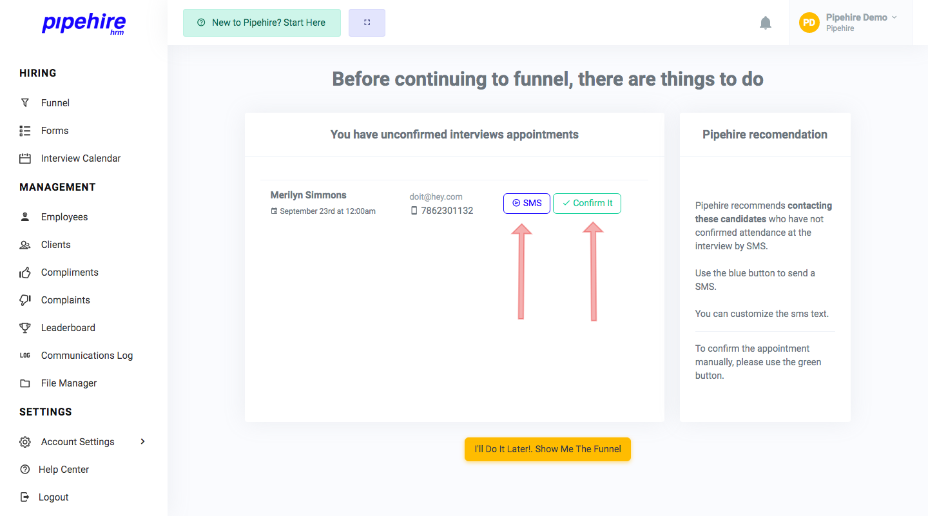The height and width of the screenshot is (516, 928).
Task: Go to Employees section
Action: pos(64,217)
